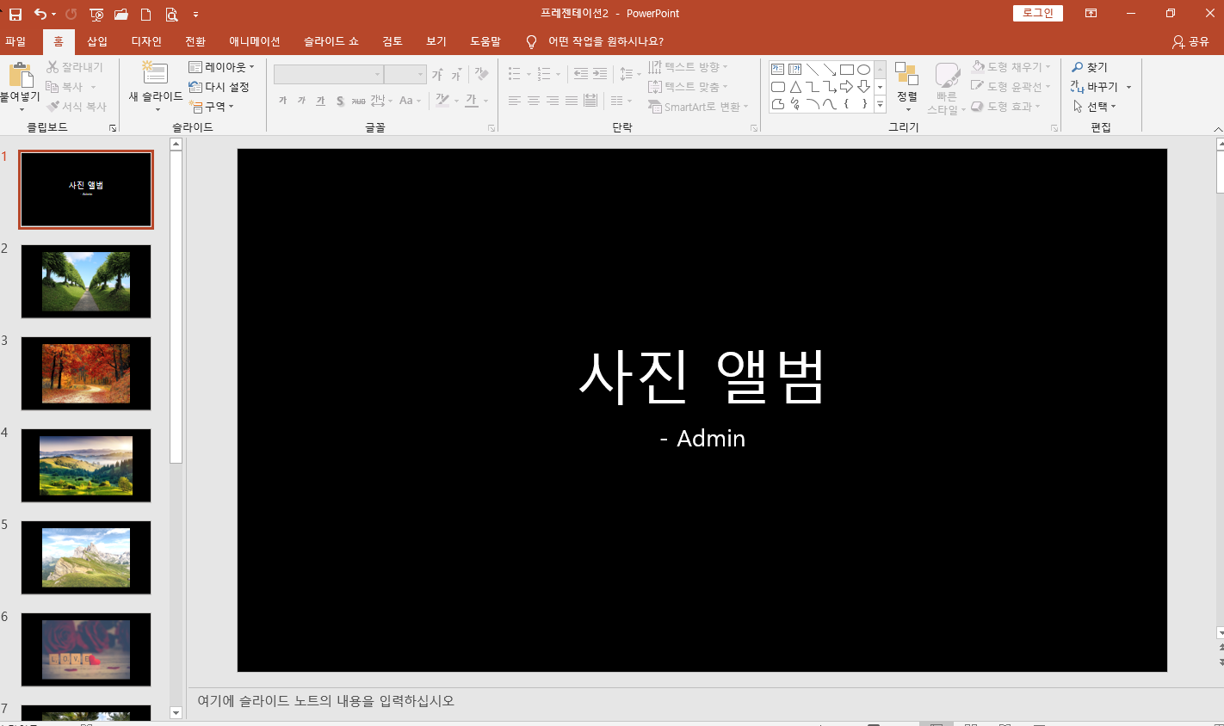The width and height of the screenshot is (1224, 726).
Task: Open the undo history dropdown arrow
Action: [x=53, y=15]
